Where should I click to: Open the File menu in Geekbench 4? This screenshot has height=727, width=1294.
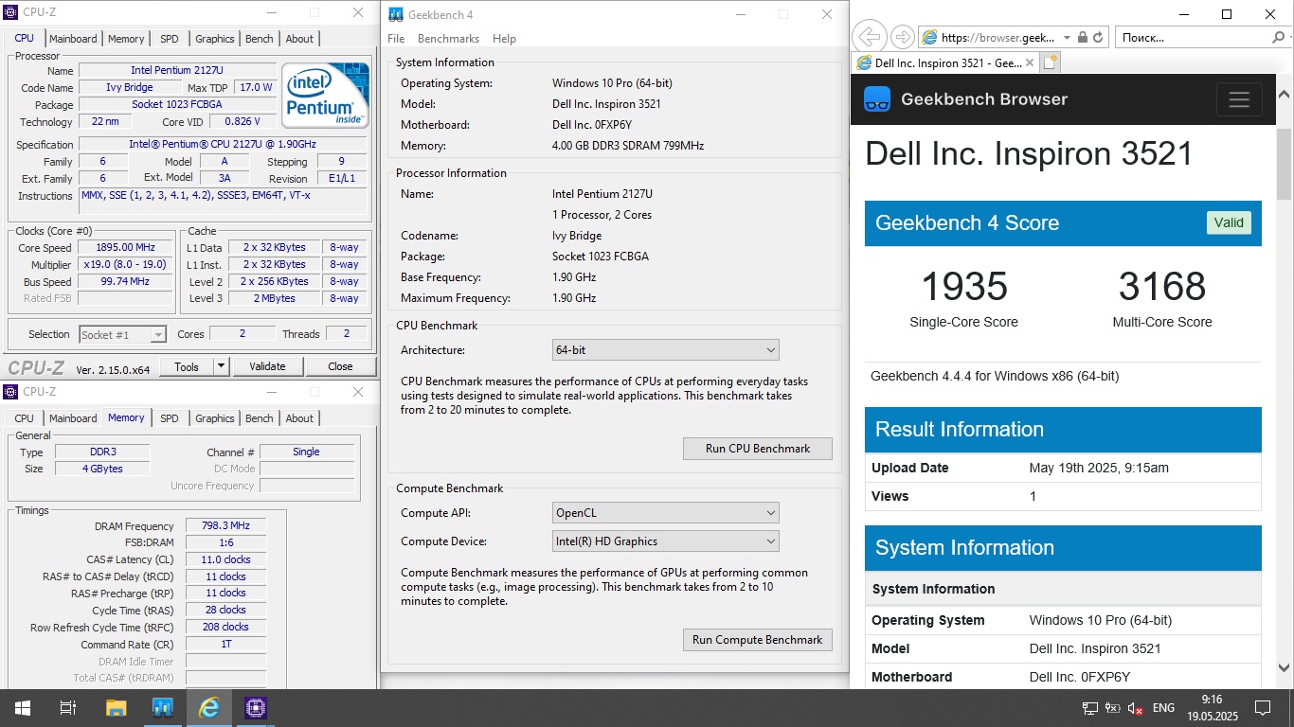tap(396, 39)
